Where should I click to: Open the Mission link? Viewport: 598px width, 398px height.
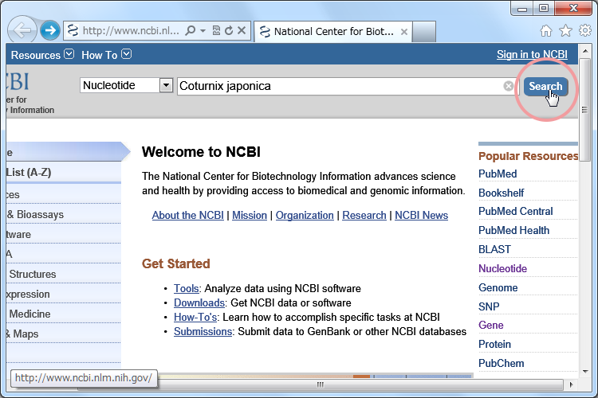(250, 215)
